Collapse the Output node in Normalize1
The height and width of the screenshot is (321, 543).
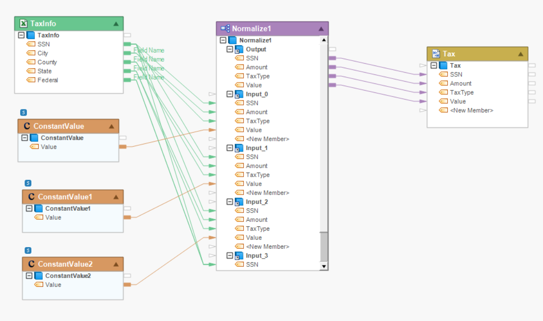point(230,49)
